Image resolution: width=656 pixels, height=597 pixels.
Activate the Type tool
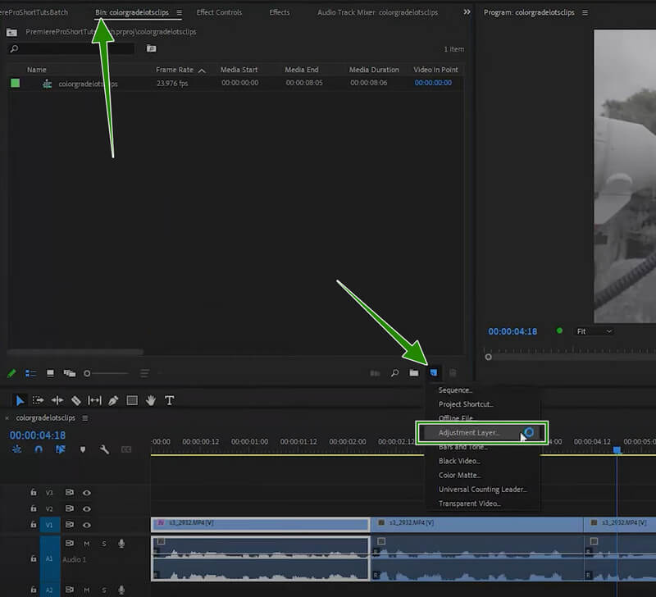(170, 400)
